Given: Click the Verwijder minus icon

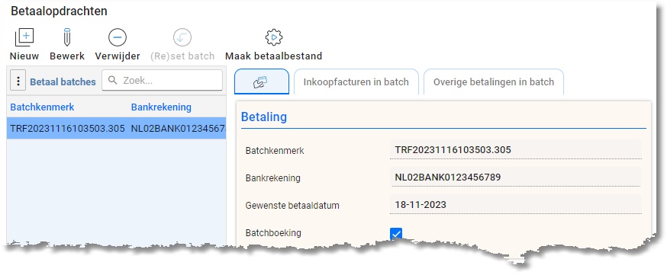Looking at the screenshot, I should (118, 37).
